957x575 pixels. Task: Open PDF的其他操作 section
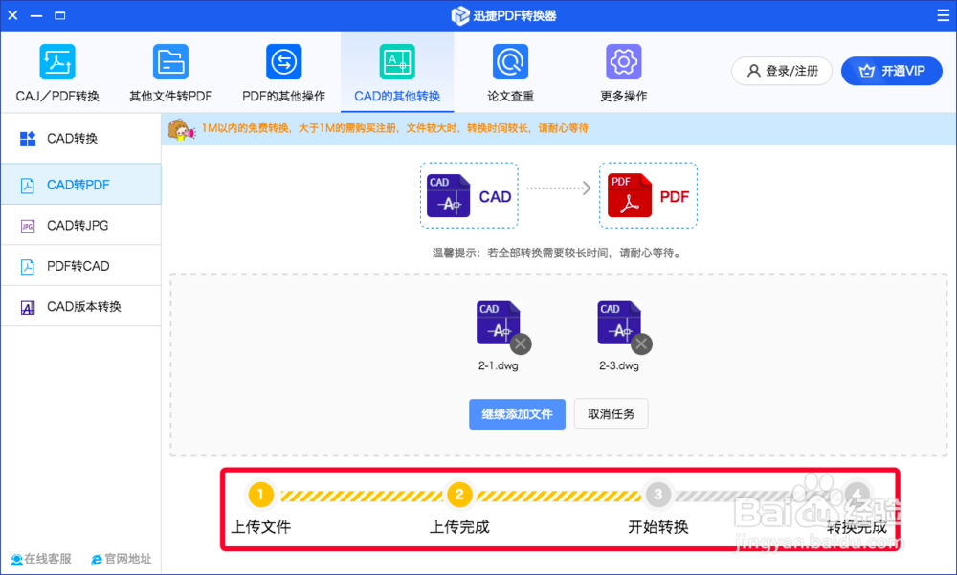(284, 73)
